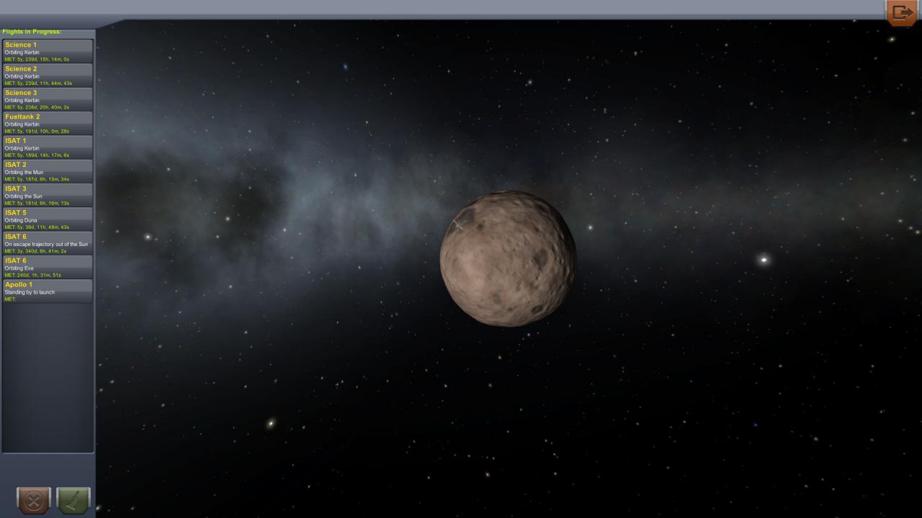Select the Science 1 flight
The image size is (922, 518).
(x=48, y=51)
